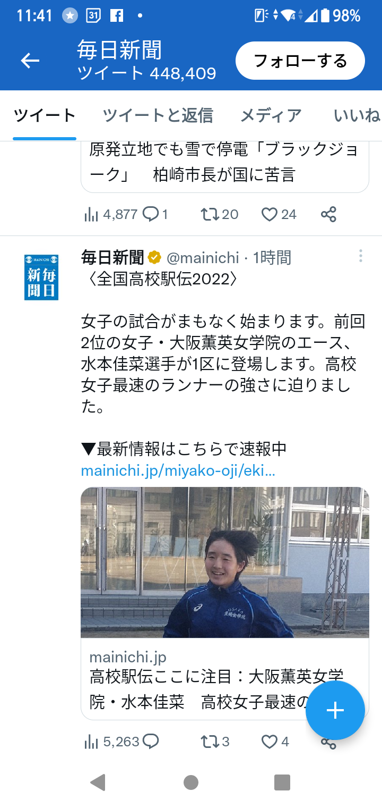Open the メディア tab
The image size is (382, 808).
[x=271, y=115]
